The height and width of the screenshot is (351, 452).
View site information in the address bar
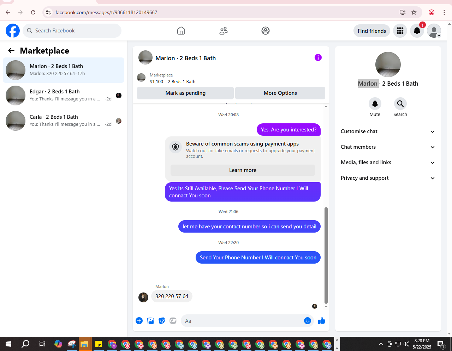coord(48,12)
